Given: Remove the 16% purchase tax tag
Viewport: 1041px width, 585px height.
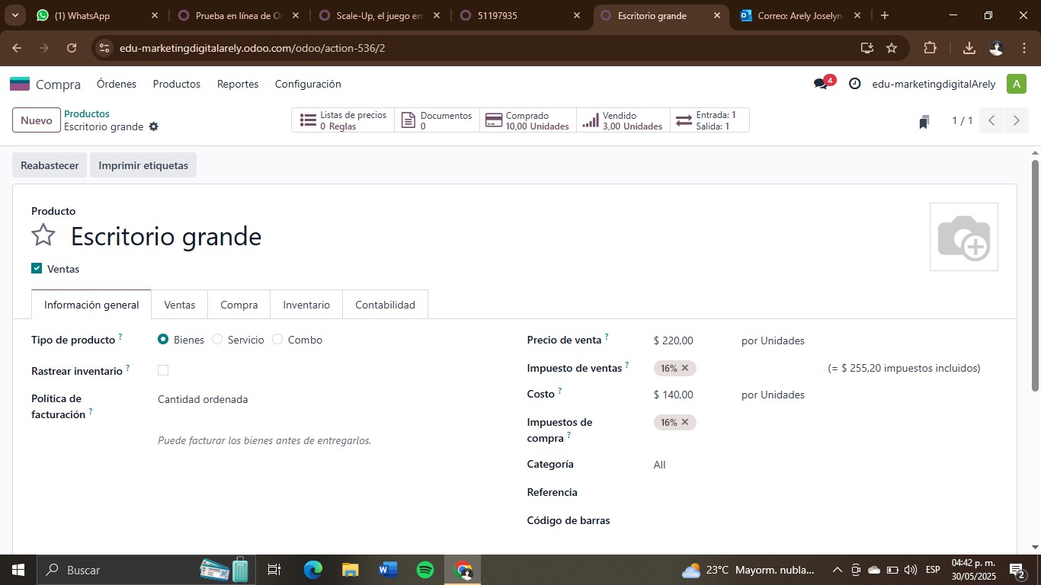Looking at the screenshot, I should [685, 422].
